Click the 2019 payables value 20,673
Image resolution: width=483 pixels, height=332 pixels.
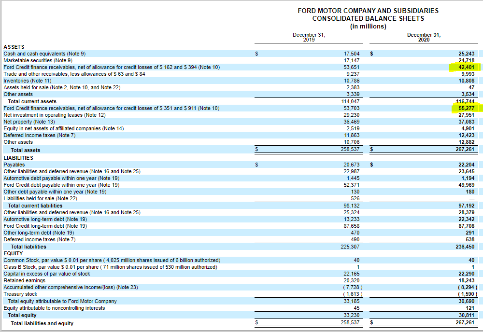pos(352,165)
